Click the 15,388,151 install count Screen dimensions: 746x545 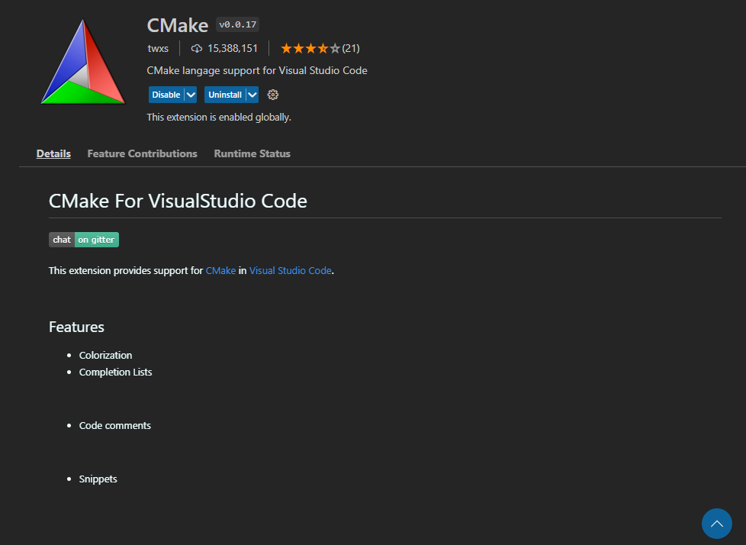point(233,49)
